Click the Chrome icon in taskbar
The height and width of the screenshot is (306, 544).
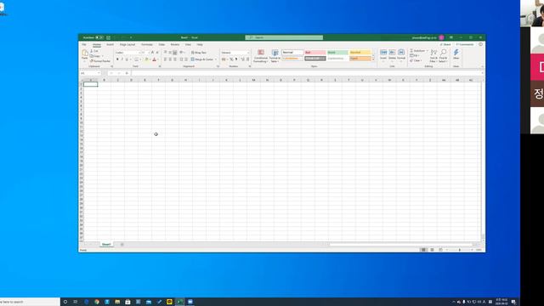pos(97,302)
